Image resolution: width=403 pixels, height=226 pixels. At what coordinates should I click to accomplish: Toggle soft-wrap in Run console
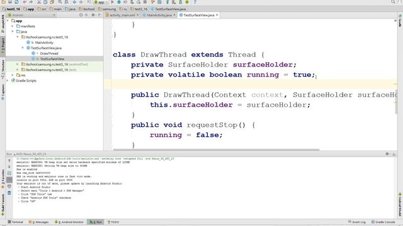coord(9,173)
